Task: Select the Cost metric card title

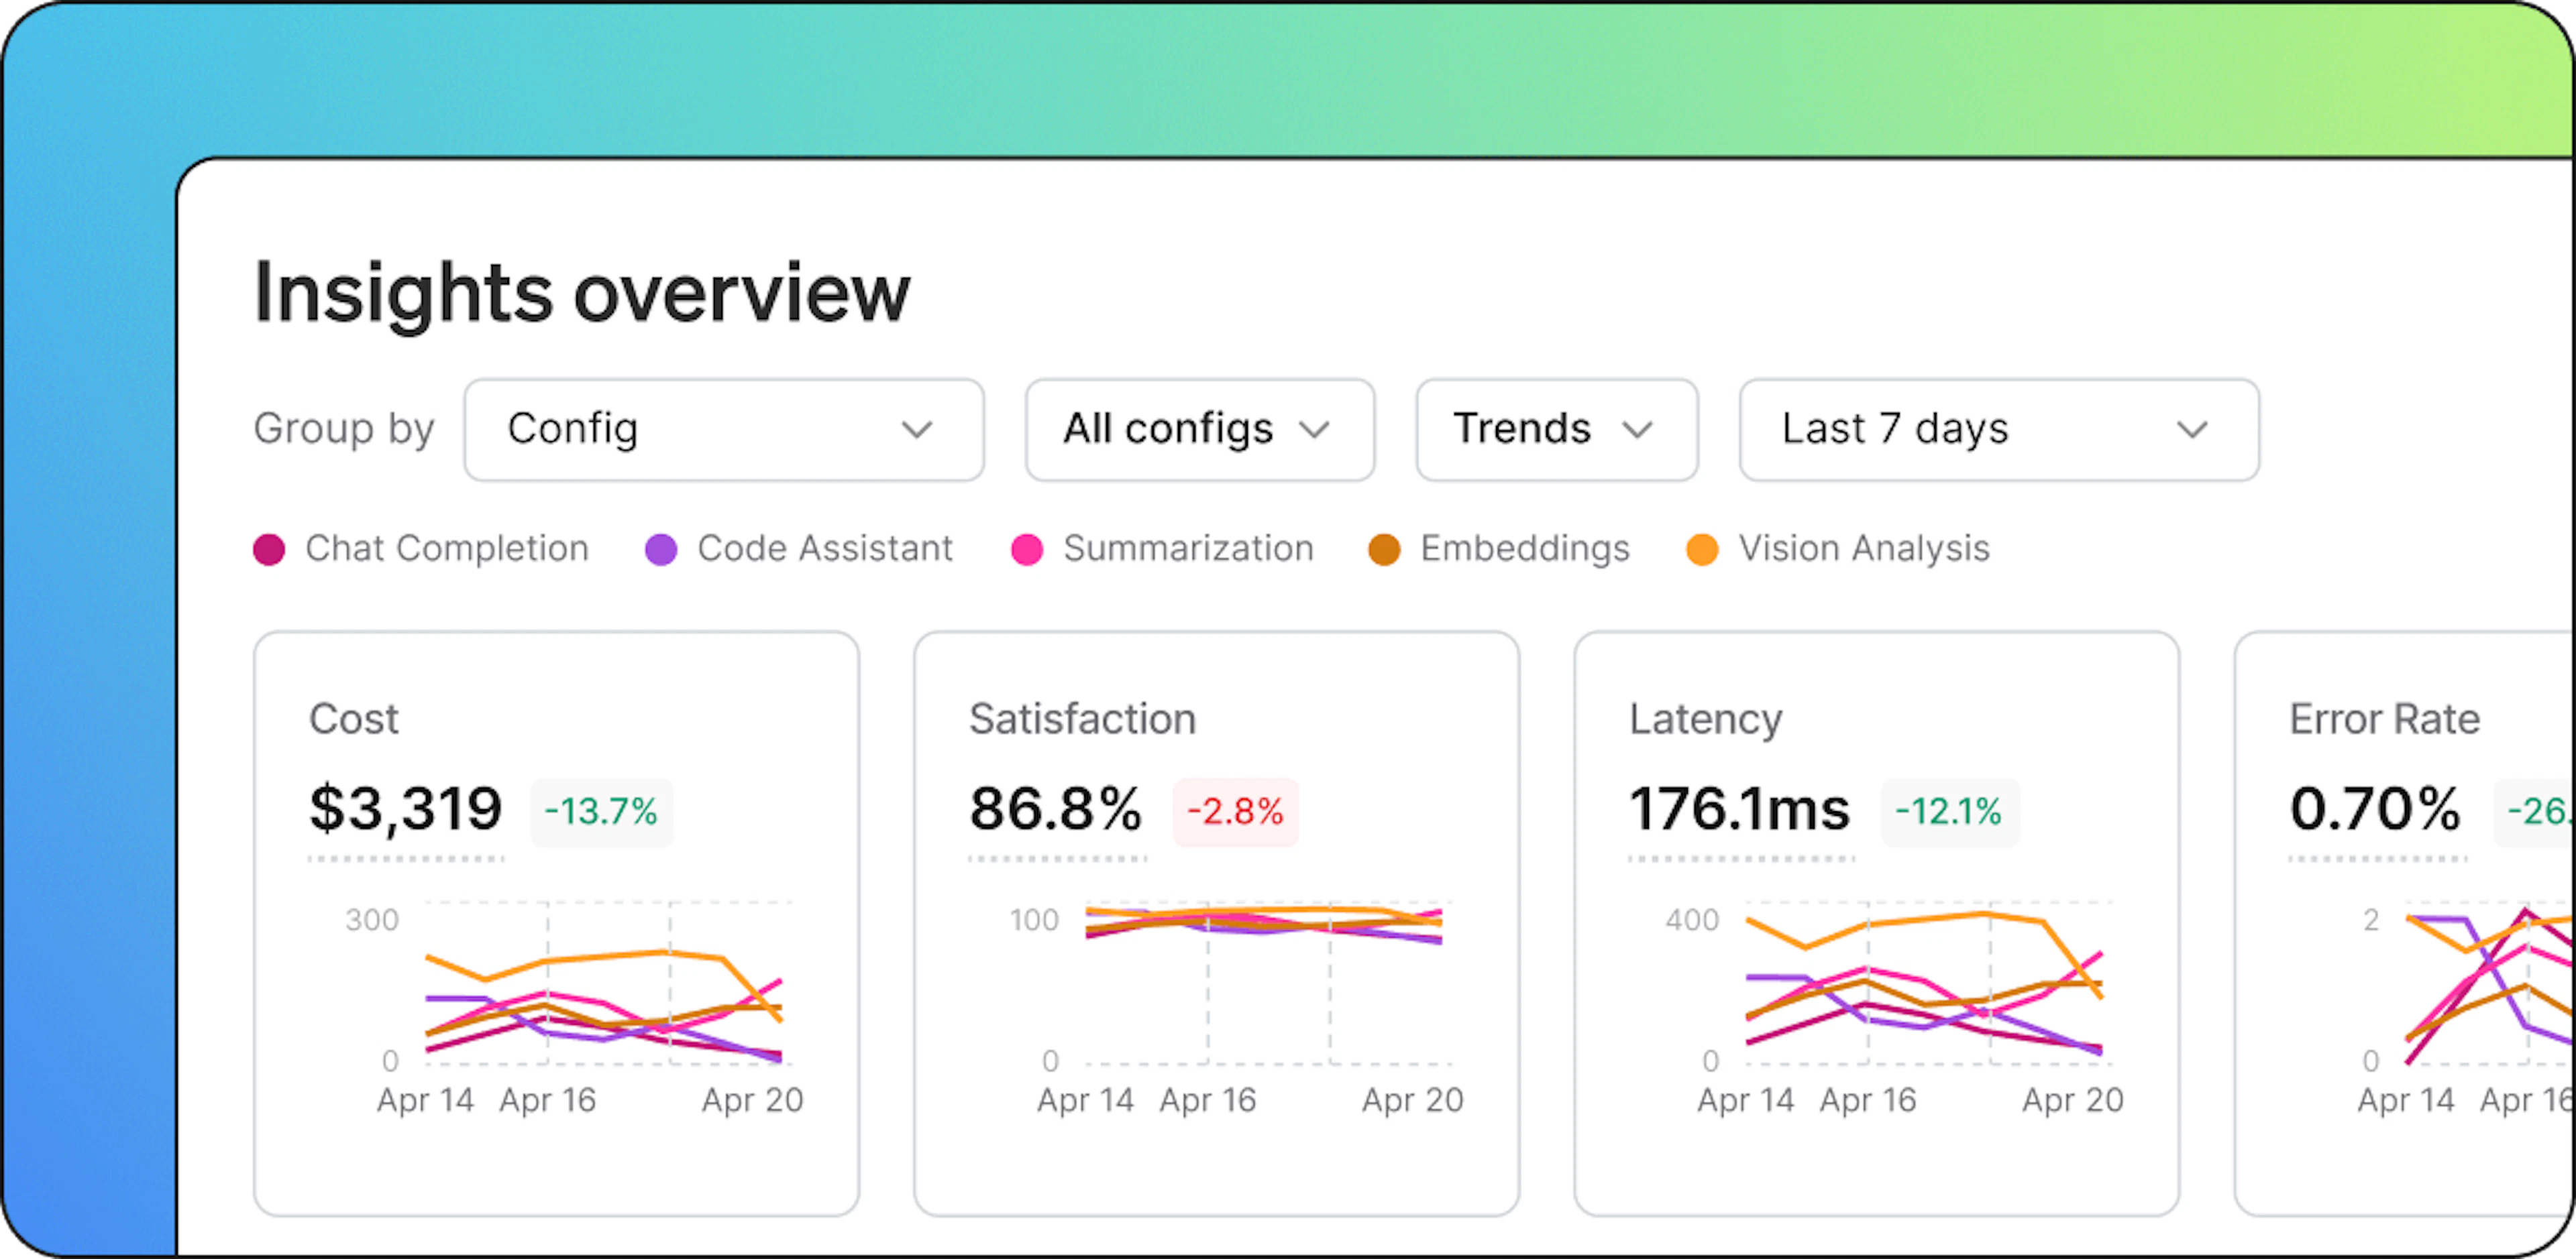Action: click(x=354, y=719)
